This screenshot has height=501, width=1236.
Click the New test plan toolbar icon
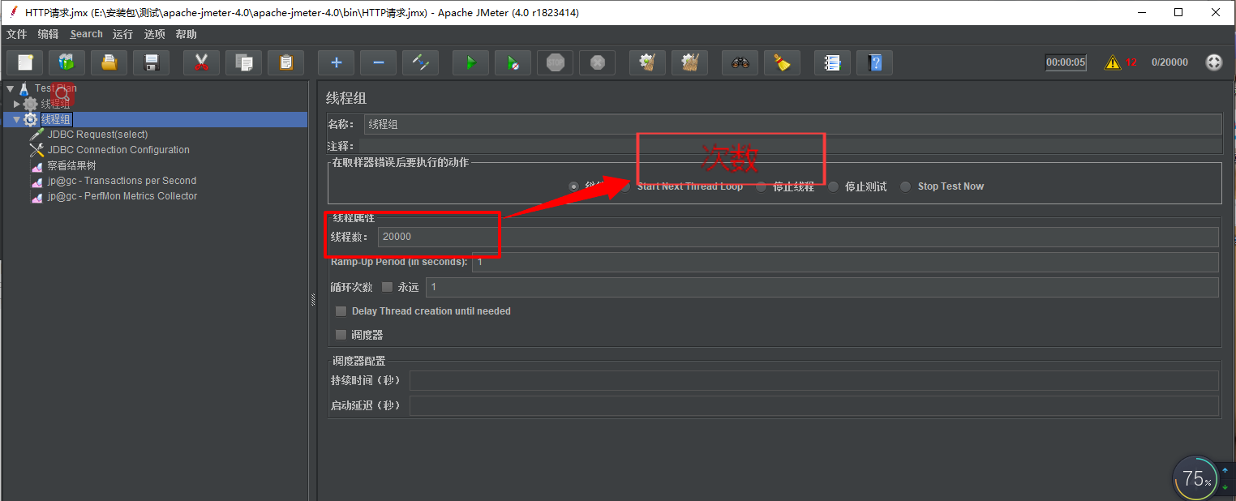point(24,62)
